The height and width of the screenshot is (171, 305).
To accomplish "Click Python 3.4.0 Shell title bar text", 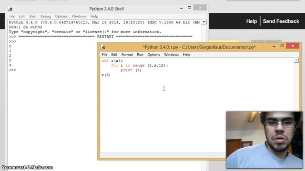I will coord(106,9).
